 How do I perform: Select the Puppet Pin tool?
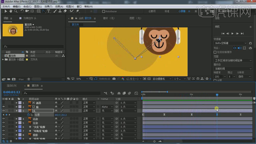click(x=77, y=11)
